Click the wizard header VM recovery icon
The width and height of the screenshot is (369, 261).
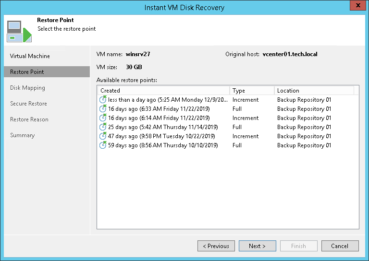pos(19,31)
